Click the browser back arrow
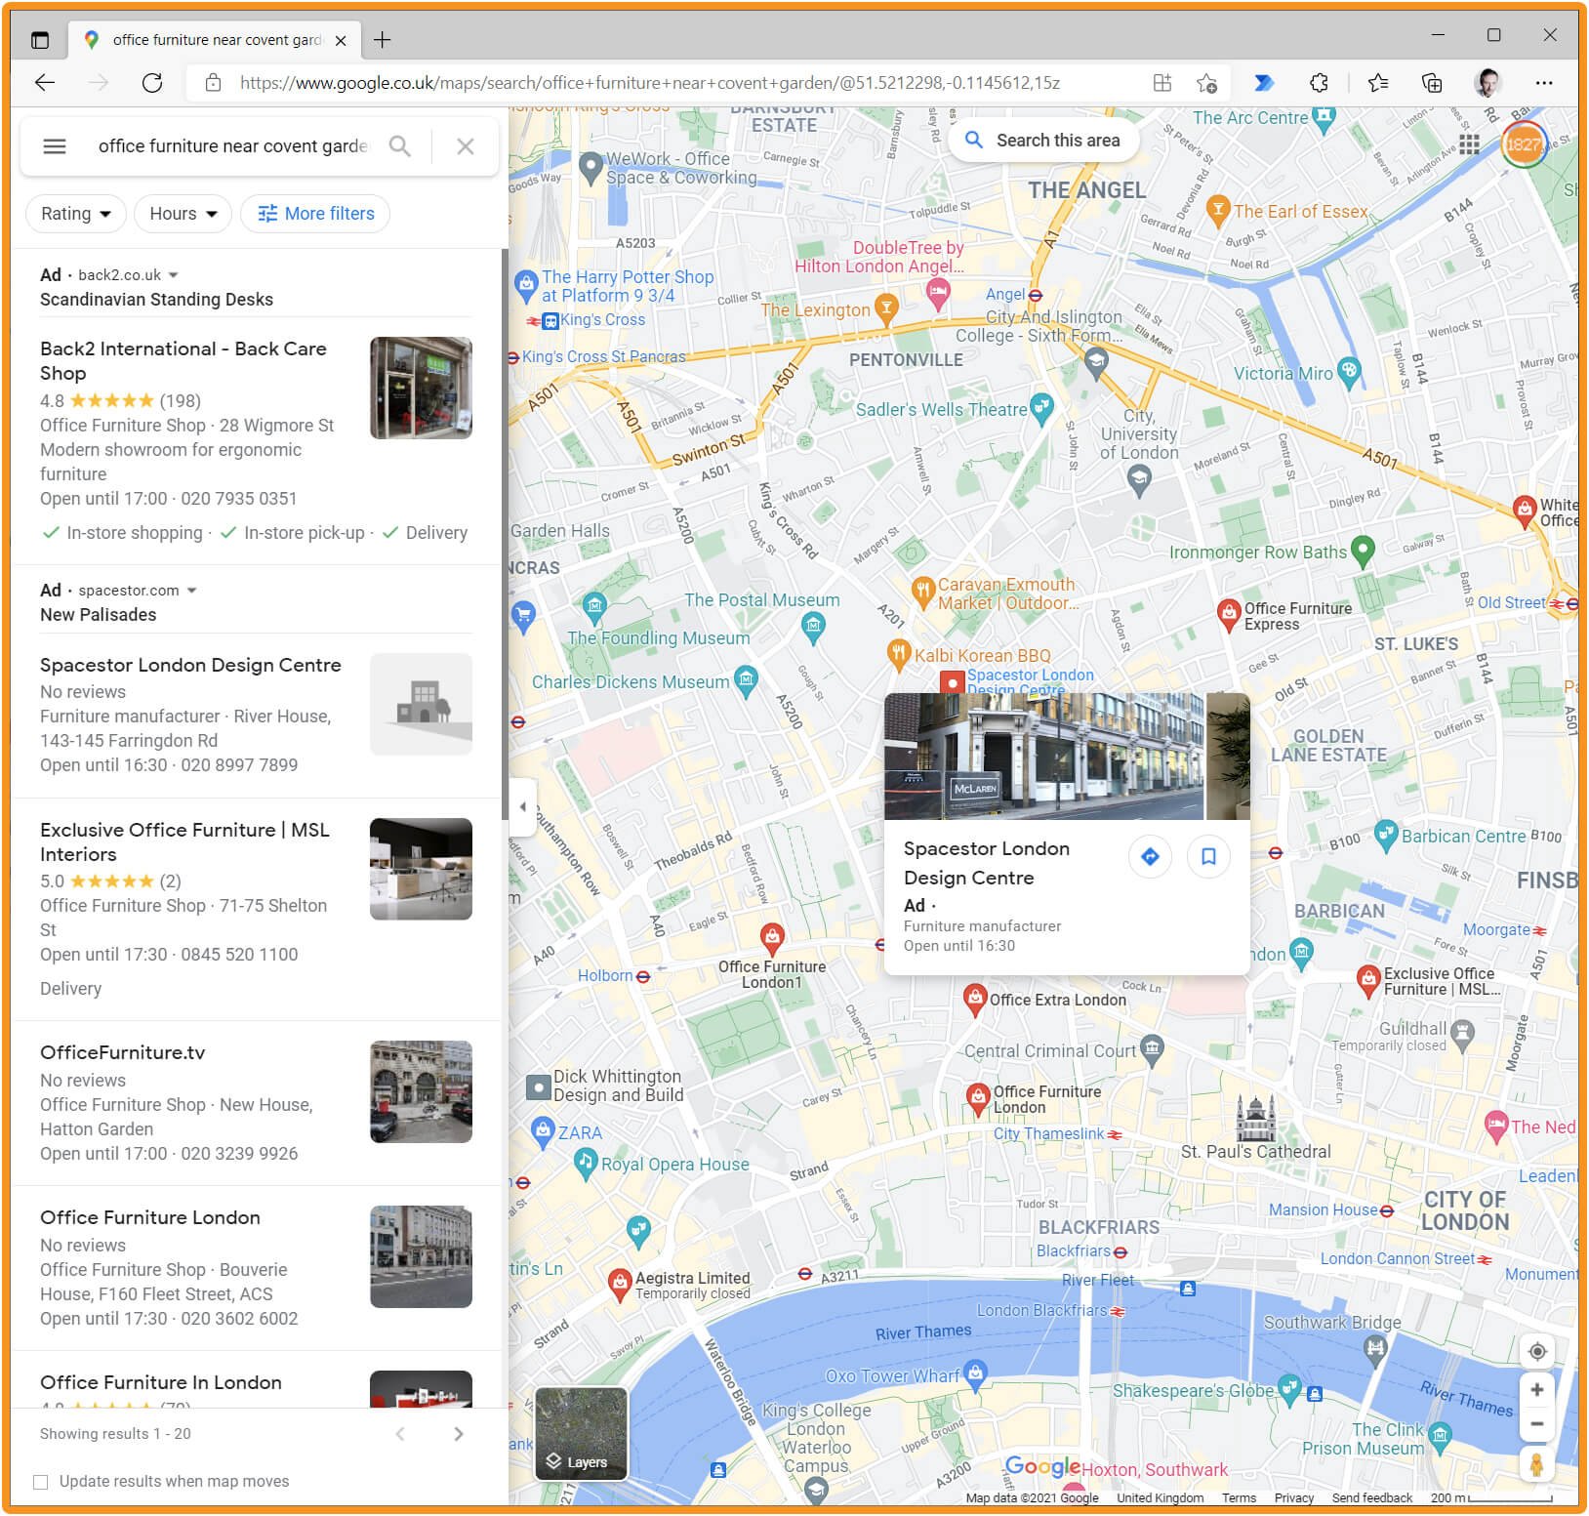1589x1516 pixels. (x=45, y=83)
